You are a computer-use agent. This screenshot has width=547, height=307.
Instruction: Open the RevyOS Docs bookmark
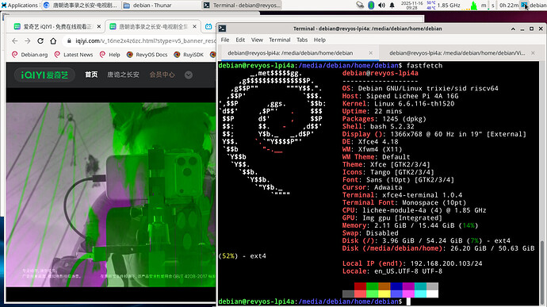coord(147,55)
